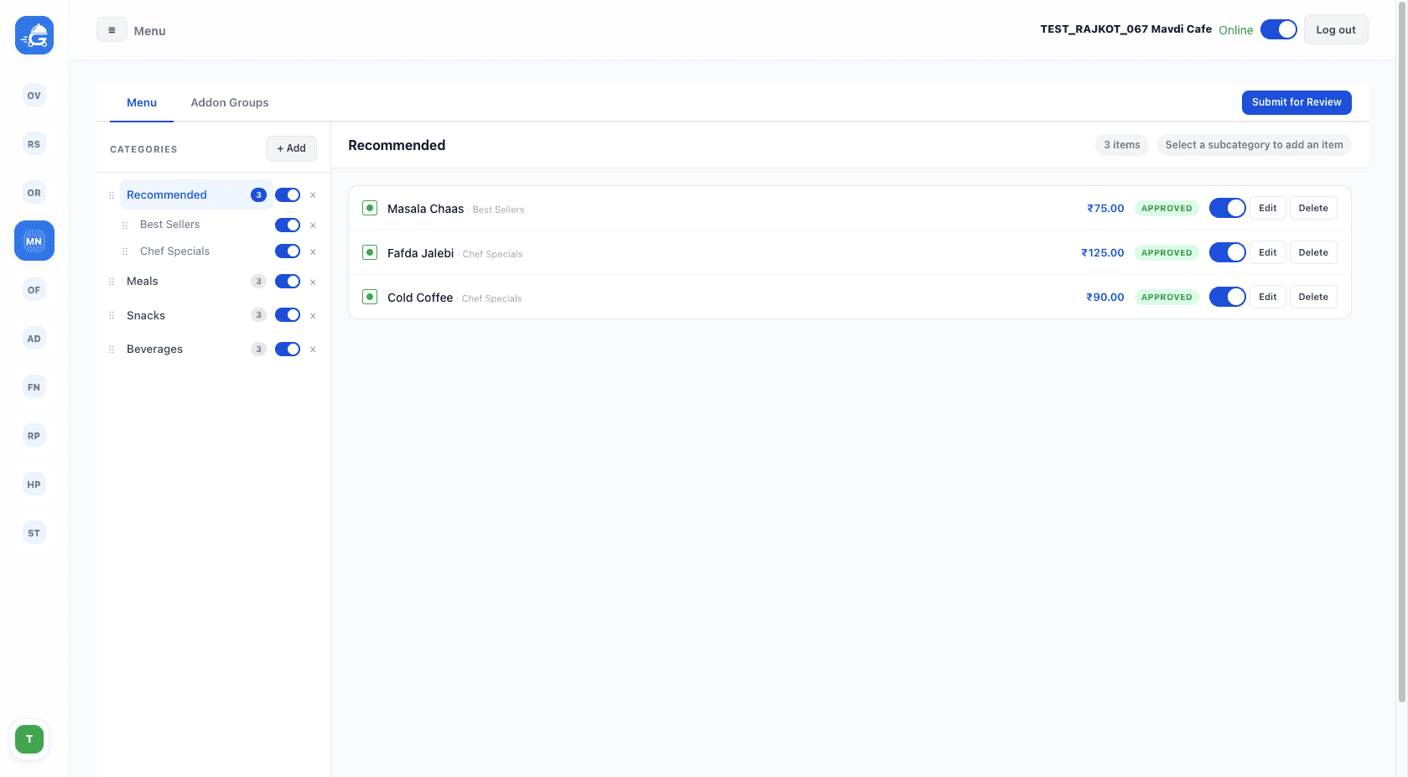This screenshot has height=777, width=1408.
Task: Select the Menu tab
Action: 142,102
